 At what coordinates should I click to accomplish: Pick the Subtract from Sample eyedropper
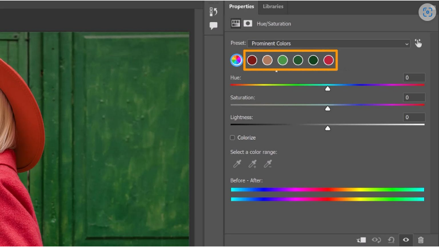click(x=268, y=164)
